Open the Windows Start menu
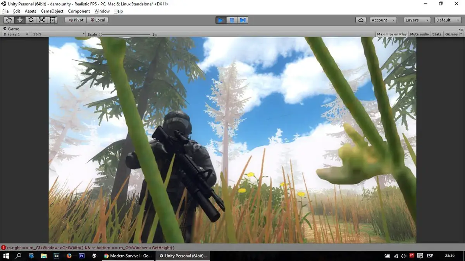Image resolution: width=465 pixels, height=261 pixels. pyautogui.click(x=6, y=256)
